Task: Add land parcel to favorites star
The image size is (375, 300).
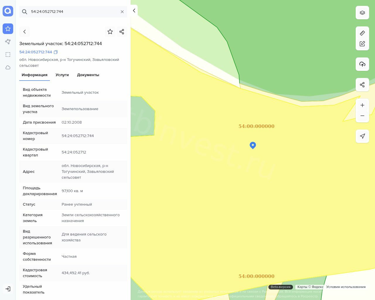Action: [x=110, y=32]
